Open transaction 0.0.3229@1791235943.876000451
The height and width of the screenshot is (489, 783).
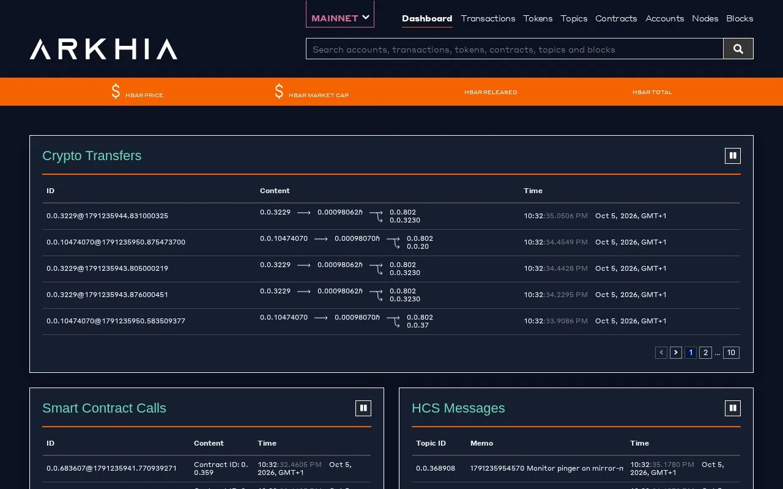[107, 295]
